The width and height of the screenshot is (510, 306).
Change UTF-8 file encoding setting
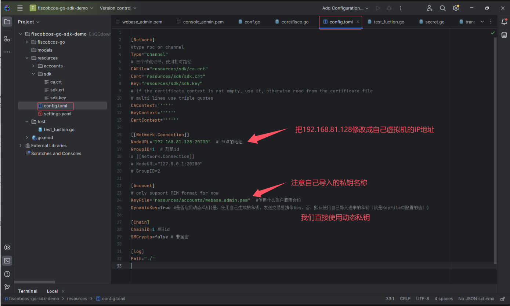423,299
